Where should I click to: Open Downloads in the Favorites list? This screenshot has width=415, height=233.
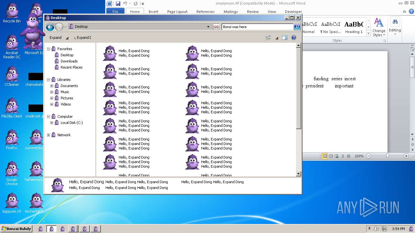coord(69,61)
